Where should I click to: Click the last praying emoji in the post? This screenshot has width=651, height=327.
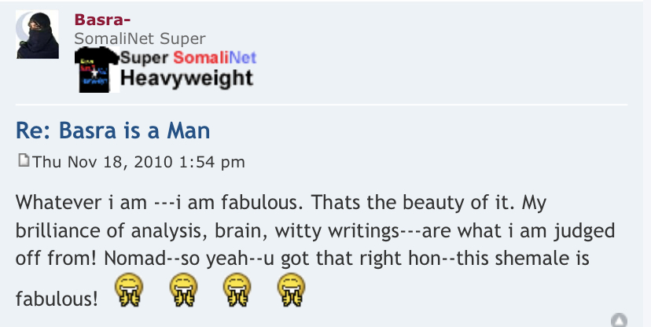pos(289,292)
